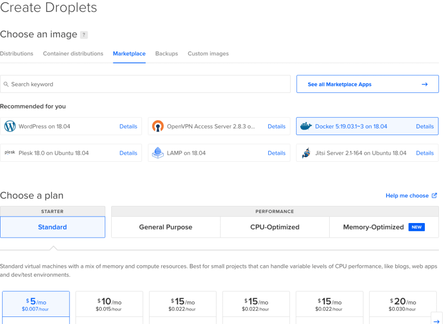View Details for WordPress on 18.04
Screen dimensions: 443x324
tap(128, 126)
